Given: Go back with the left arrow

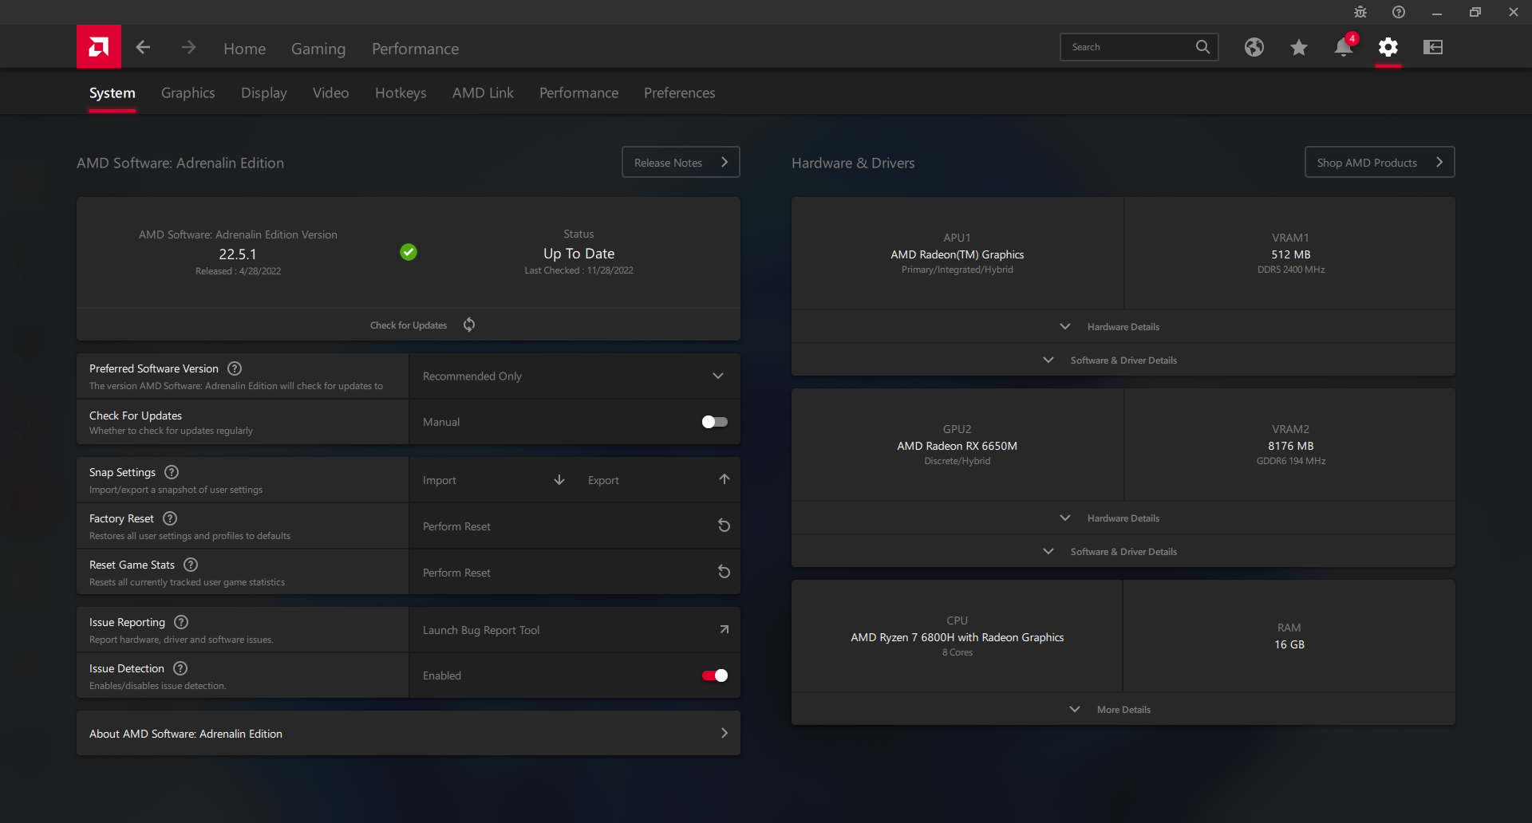Looking at the screenshot, I should pos(144,48).
